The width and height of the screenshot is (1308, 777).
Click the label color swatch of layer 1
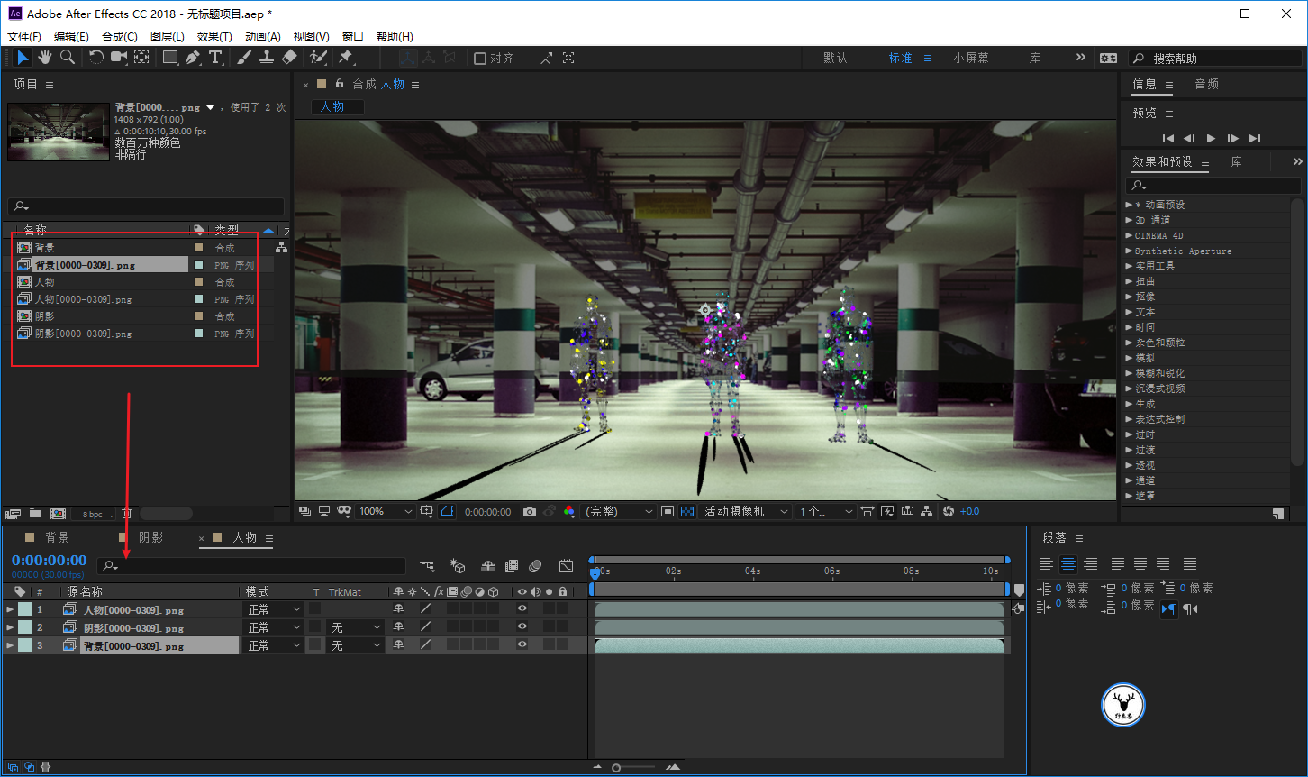click(x=24, y=609)
